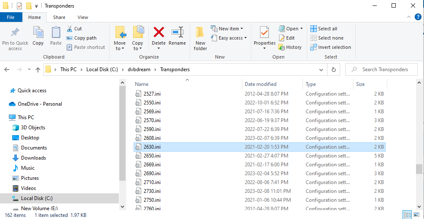Screen dimensions: 424x219
Task: Show file History
Action: (x=290, y=47)
